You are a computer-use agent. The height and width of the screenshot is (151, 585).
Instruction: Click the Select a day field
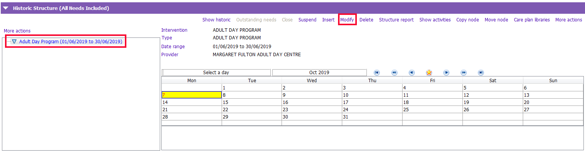point(216,73)
